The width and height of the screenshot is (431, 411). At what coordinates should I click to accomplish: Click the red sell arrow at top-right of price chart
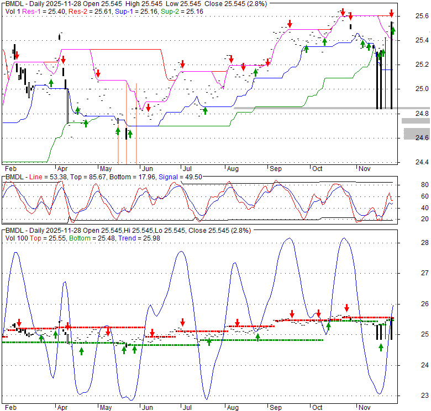391,13
